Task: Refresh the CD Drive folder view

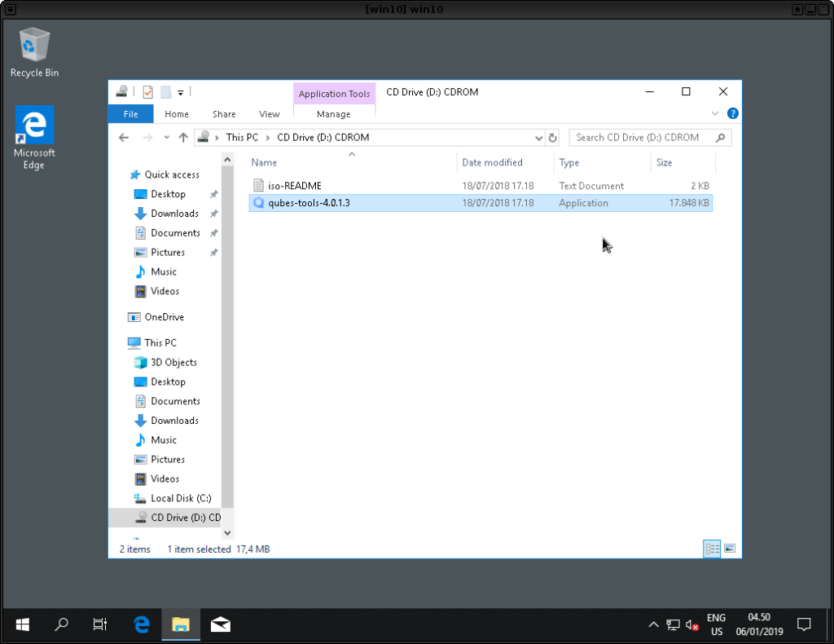Action: 553,138
